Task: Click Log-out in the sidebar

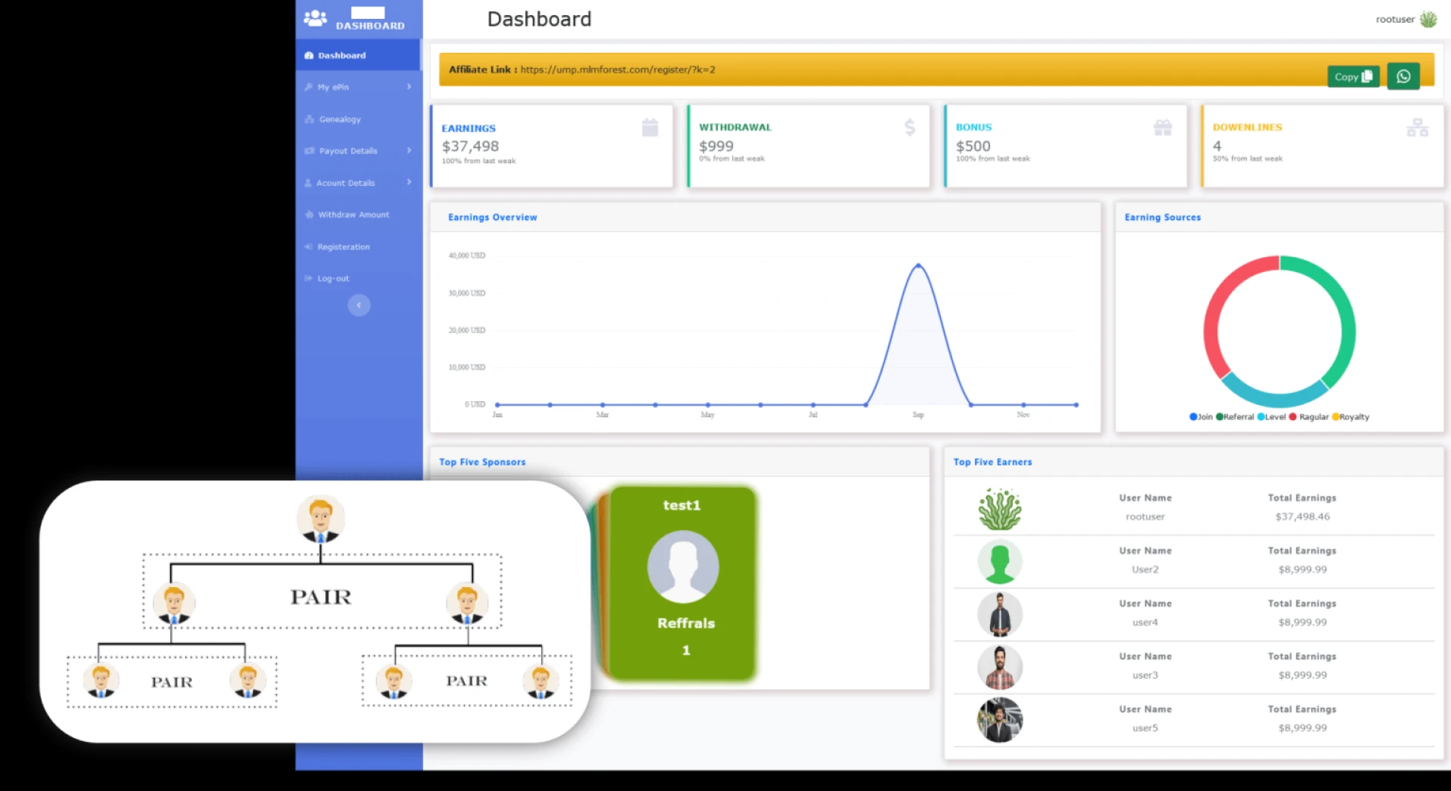Action: click(x=333, y=278)
